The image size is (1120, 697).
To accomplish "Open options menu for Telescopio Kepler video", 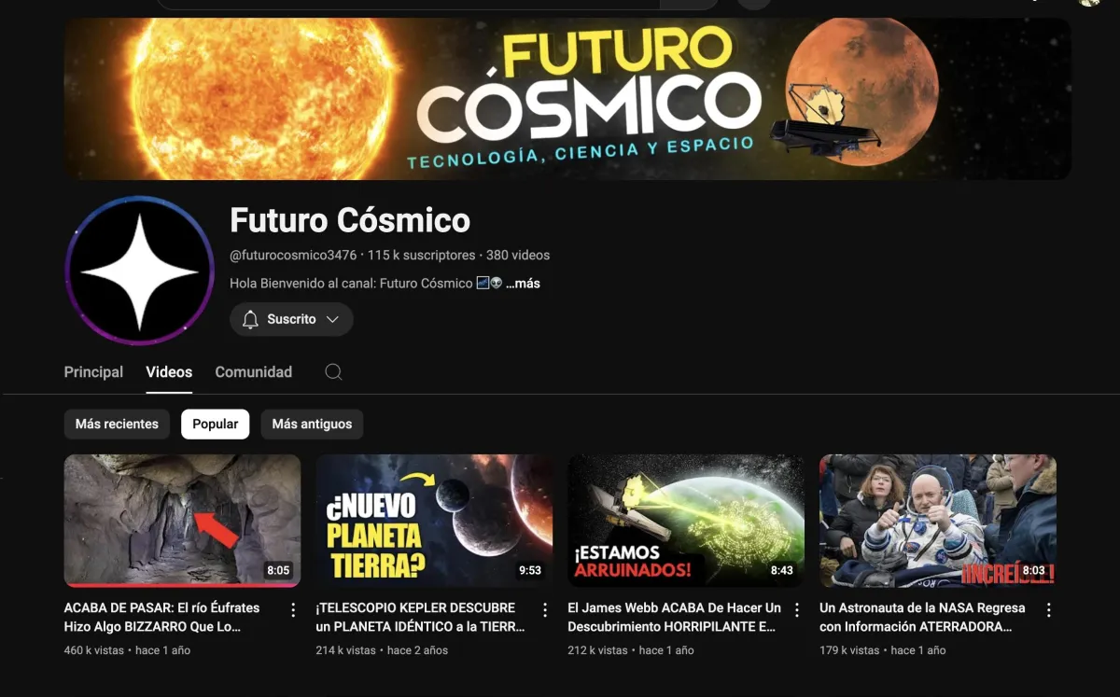I will [x=545, y=609].
